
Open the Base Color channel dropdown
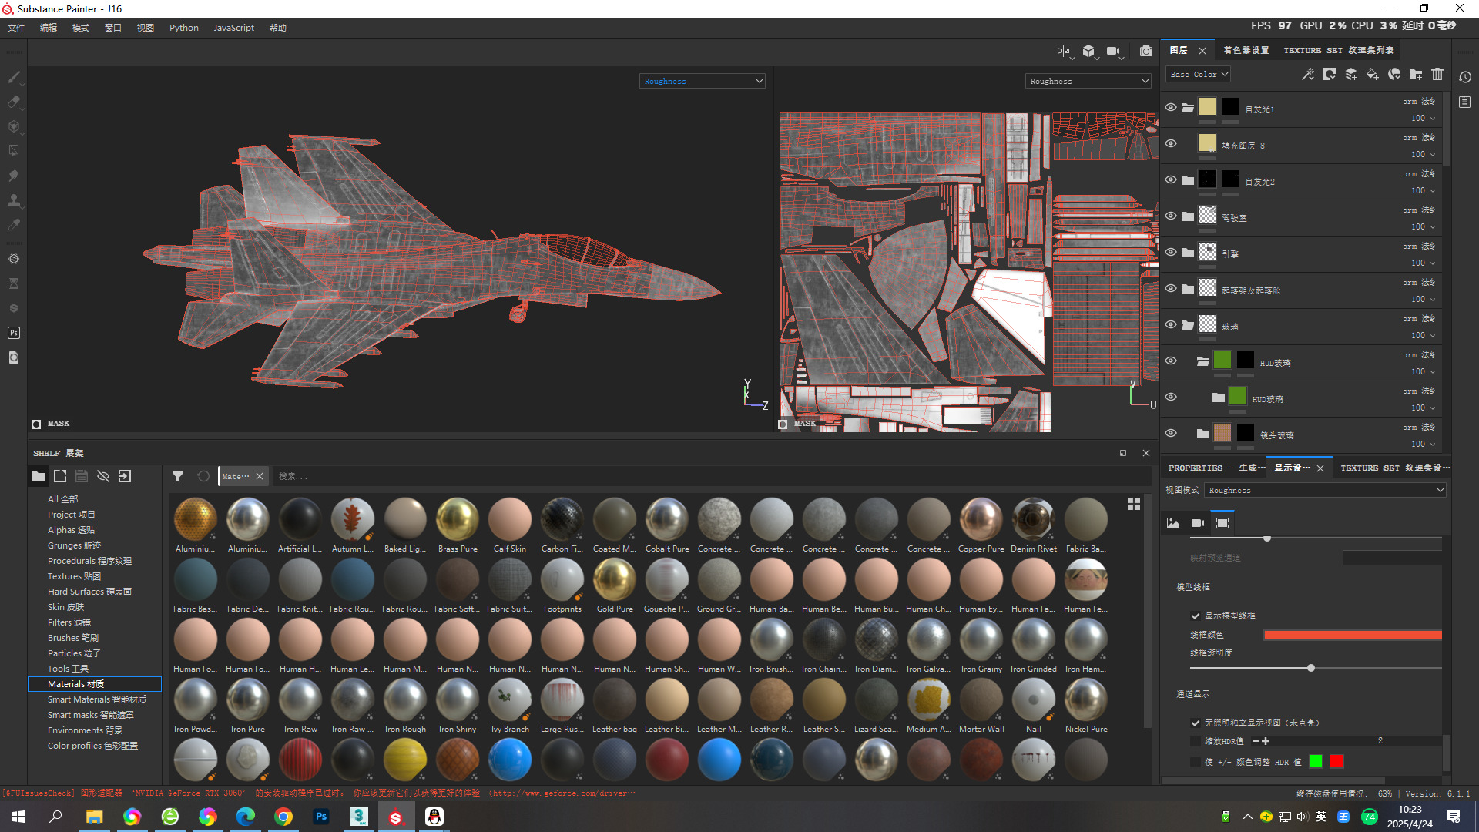pyautogui.click(x=1199, y=74)
